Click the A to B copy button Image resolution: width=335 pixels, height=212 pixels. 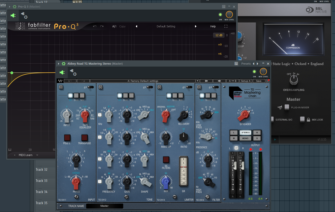pos(233,81)
